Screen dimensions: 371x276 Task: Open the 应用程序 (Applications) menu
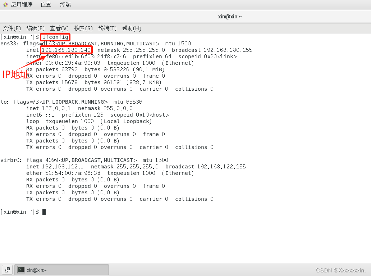tap(22, 5)
